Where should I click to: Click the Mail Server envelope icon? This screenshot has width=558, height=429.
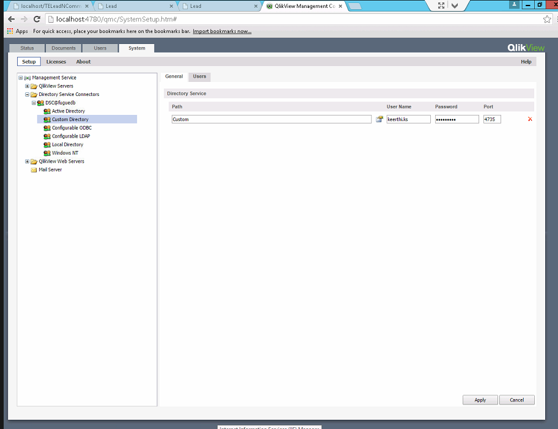coord(34,170)
